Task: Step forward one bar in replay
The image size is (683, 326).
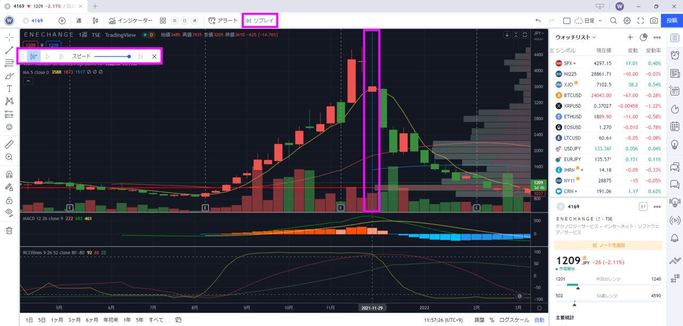Action: (x=61, y=56)
